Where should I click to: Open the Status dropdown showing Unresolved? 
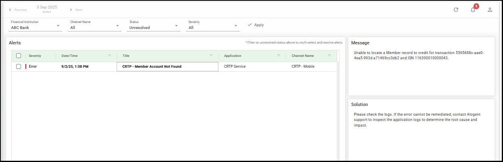177,26
